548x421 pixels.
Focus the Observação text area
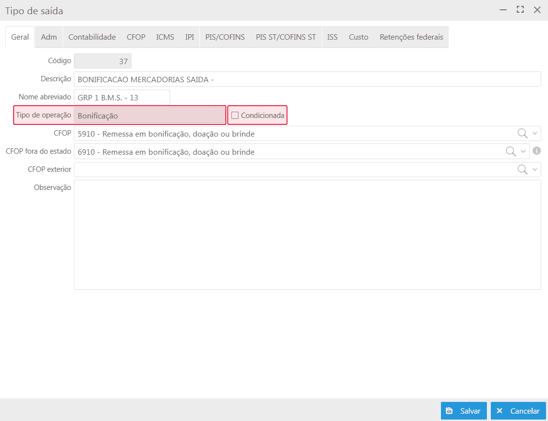pos(307,234)
